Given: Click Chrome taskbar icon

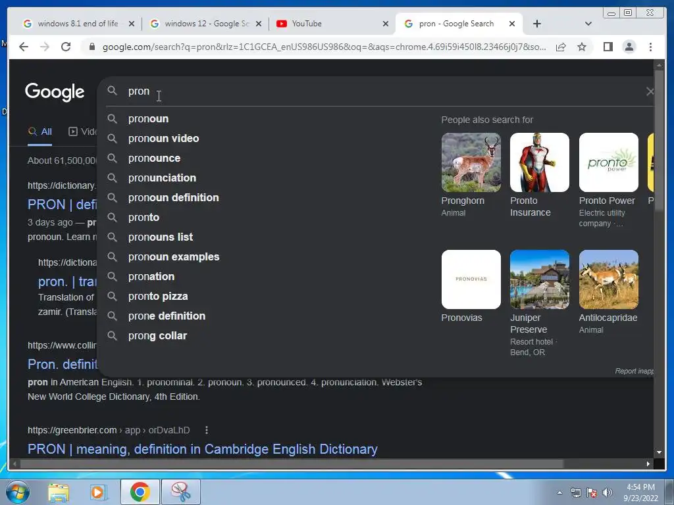Looking at the screenshot, I should [x=140, y=492].
